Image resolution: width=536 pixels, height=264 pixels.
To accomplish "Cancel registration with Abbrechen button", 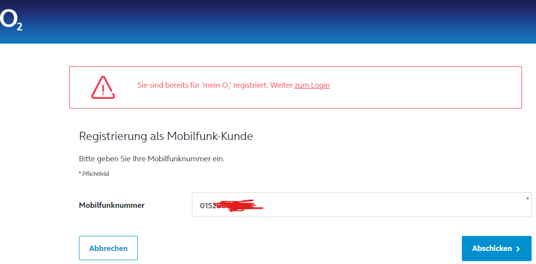I will (109, 248).
